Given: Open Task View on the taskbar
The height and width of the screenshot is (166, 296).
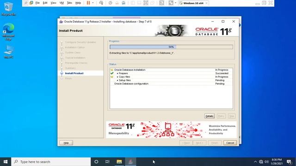Looking at the screenshot, I should (107, 162).
